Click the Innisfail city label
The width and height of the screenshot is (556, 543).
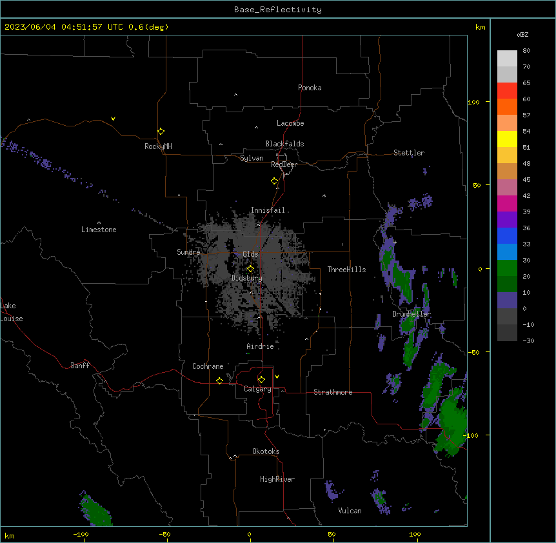tap(268, 210)
